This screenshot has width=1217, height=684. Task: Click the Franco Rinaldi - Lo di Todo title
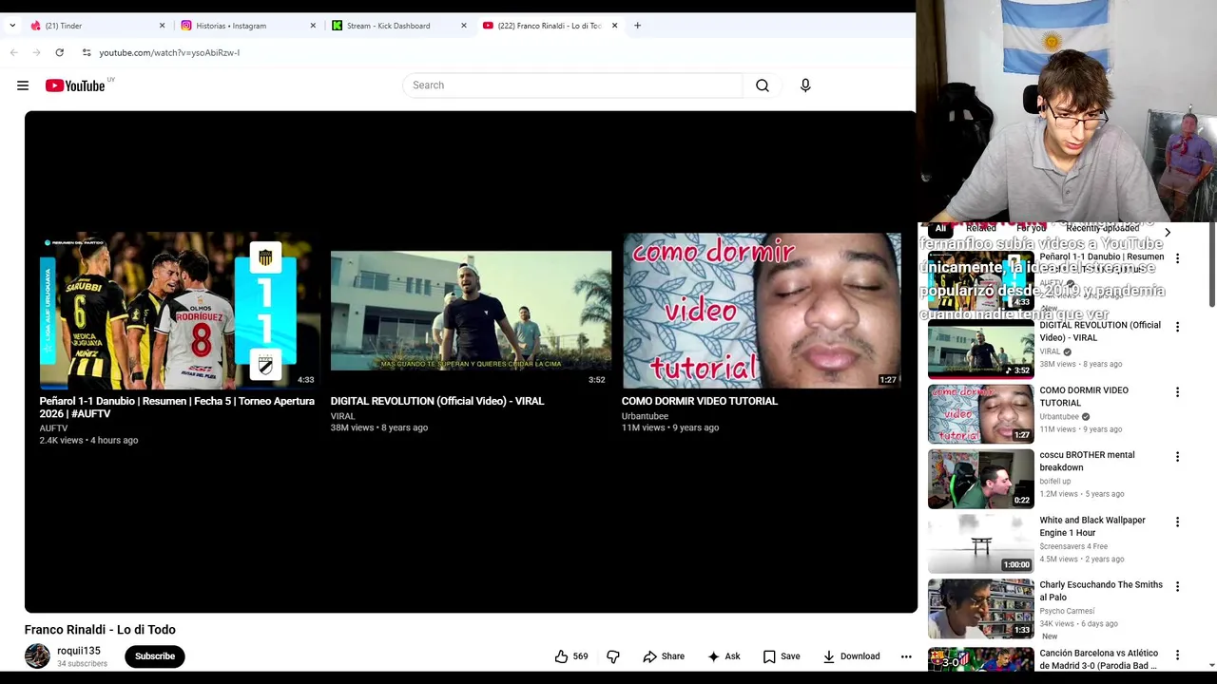point(100,630)
